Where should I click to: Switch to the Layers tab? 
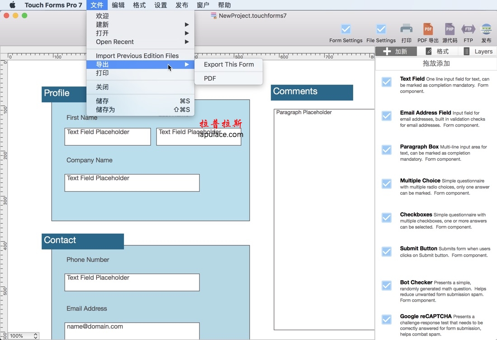pos(478,51)
